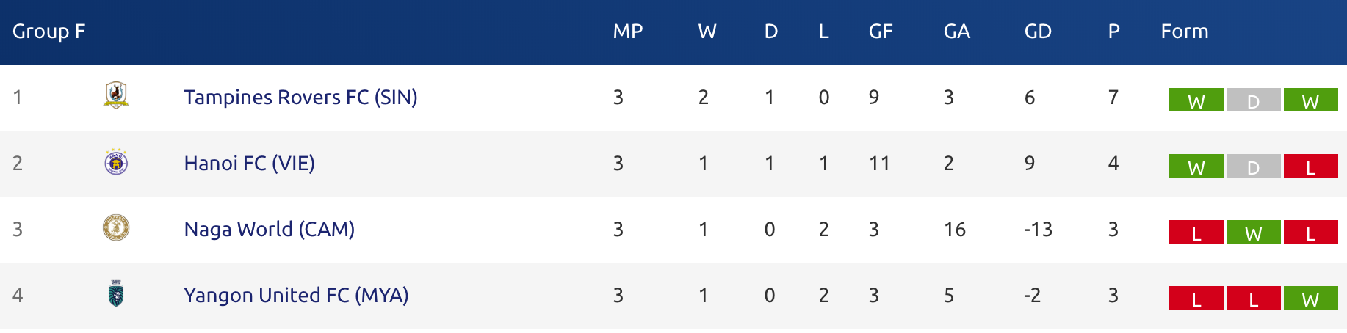Select Yangon United FC (MYA) team name
Image resolution: width=1347 pixels, height=333 pixels.
(296, 295)
